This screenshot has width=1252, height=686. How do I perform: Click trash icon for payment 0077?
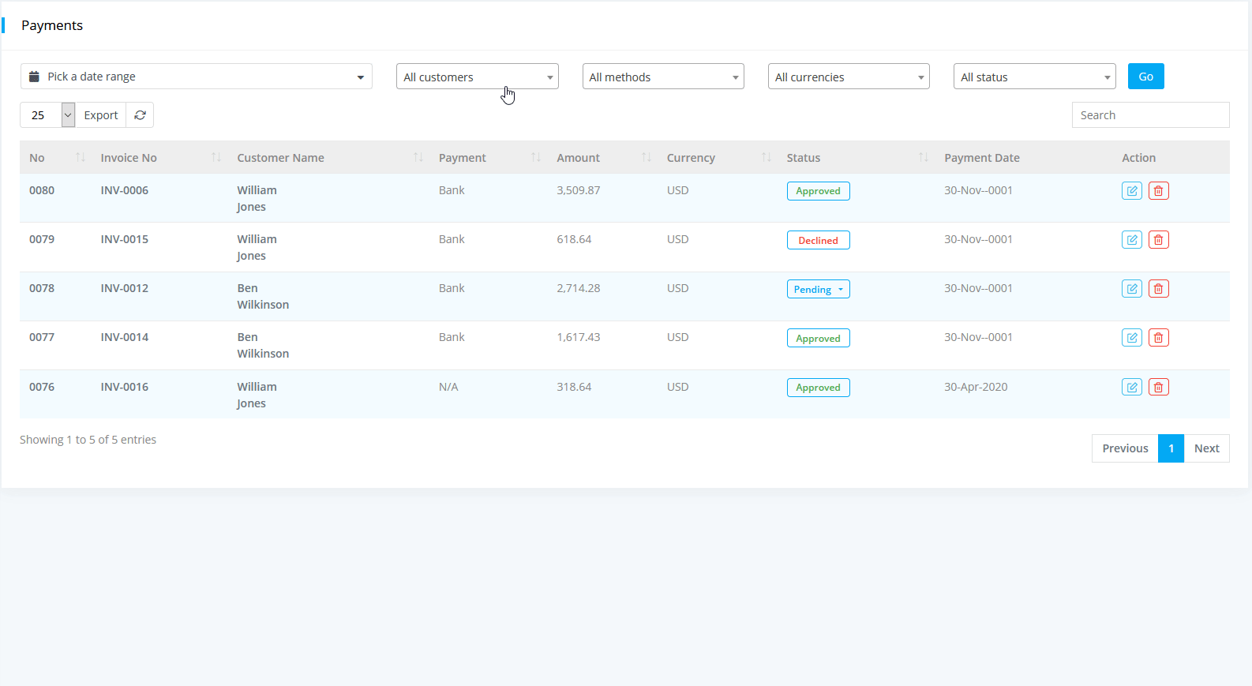(x=1158, y=338)
